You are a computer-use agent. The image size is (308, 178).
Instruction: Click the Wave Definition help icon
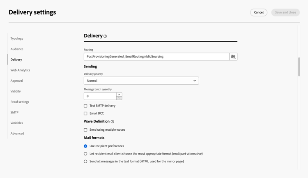(x=112, y=122)
